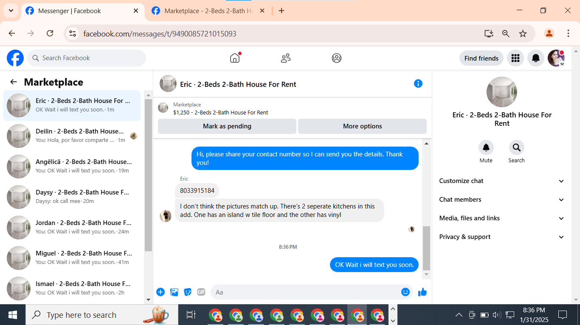The width and height of the screenshot is (580, 325).
Task: Open Chrome three-dot menu
Action: pos(568,33)
